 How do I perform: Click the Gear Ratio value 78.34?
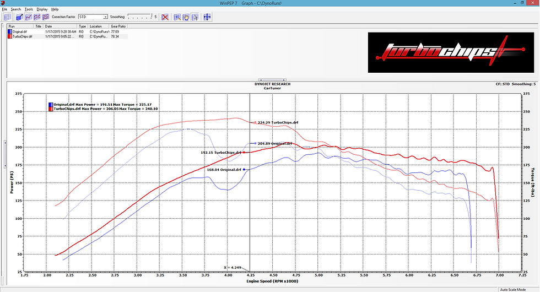click(x=115, y=36)
